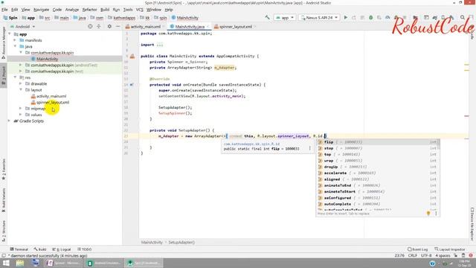Click the green Debug app bug icon
This screenshot has width=476, height=268.
[x=370, y=18]
